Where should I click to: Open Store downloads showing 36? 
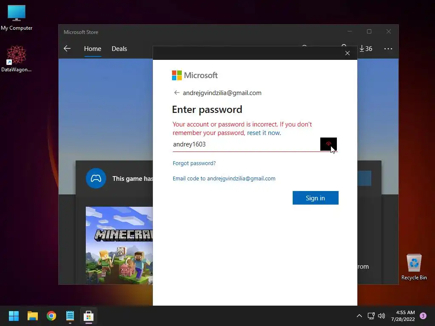pyautogui.click(x=366, y=48)
